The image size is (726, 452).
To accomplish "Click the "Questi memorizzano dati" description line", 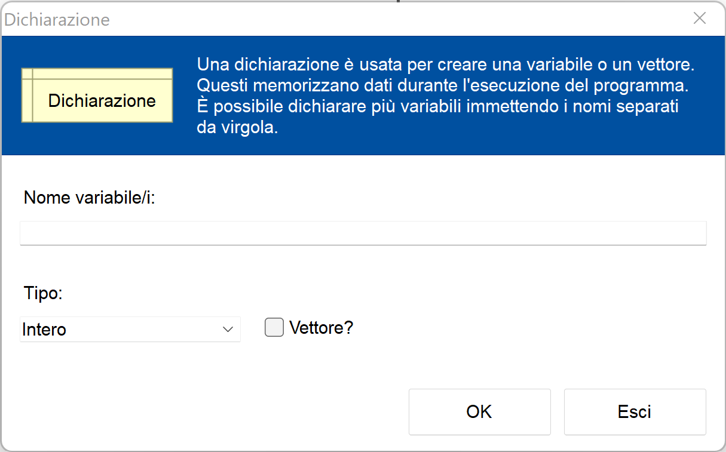I will pos(443,86).
